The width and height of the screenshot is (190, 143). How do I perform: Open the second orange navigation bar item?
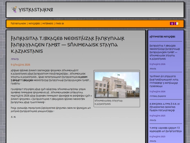[x=34, y=24]
